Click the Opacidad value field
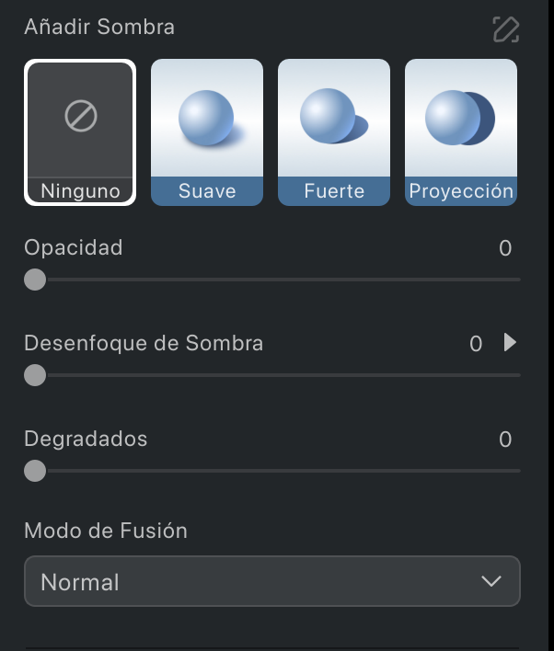The image size is (554, 651). pos(505,248)
